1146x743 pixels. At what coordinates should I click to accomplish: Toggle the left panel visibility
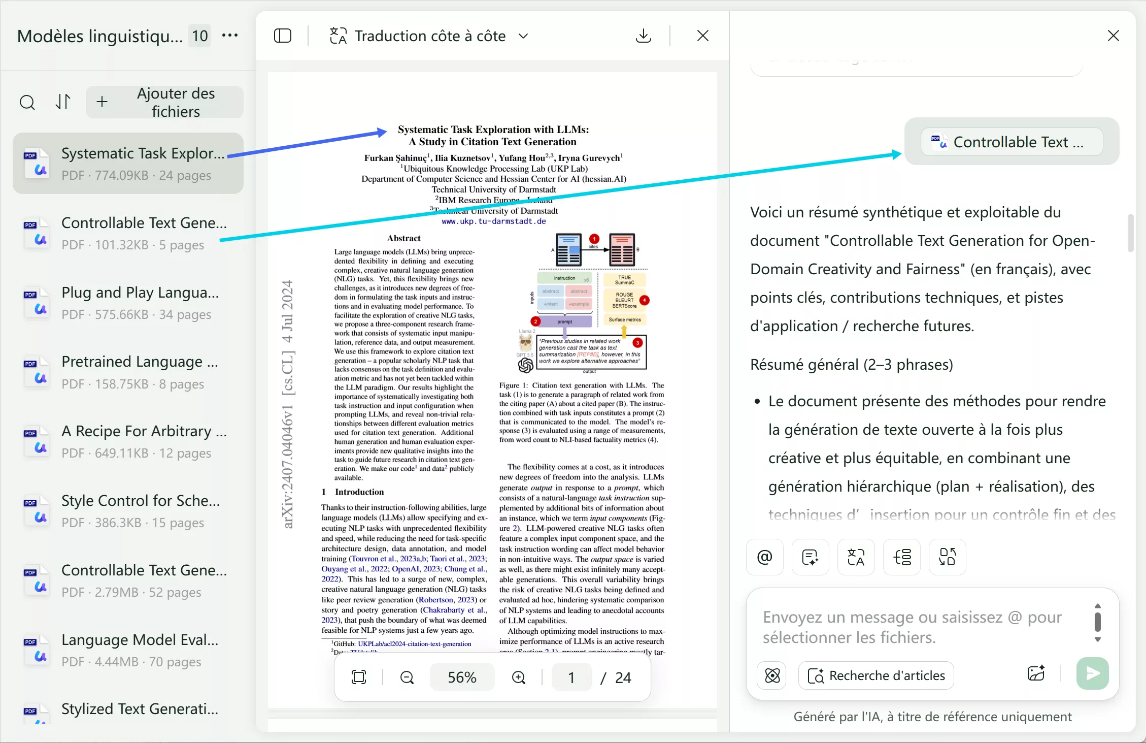pos(282,36)
